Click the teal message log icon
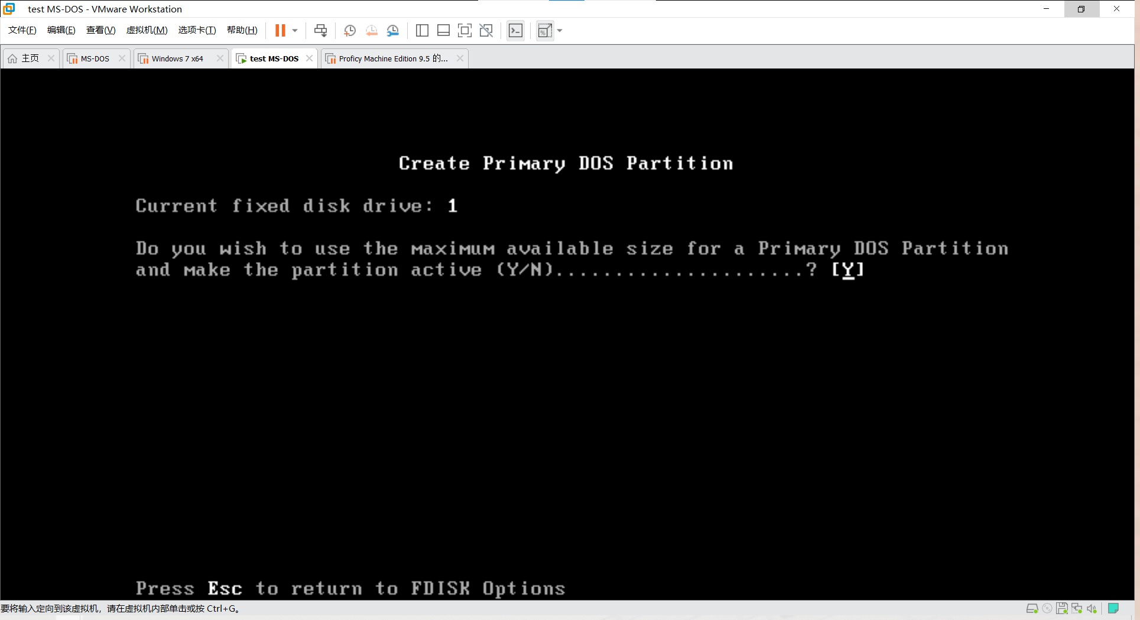 pos(1113,608)
